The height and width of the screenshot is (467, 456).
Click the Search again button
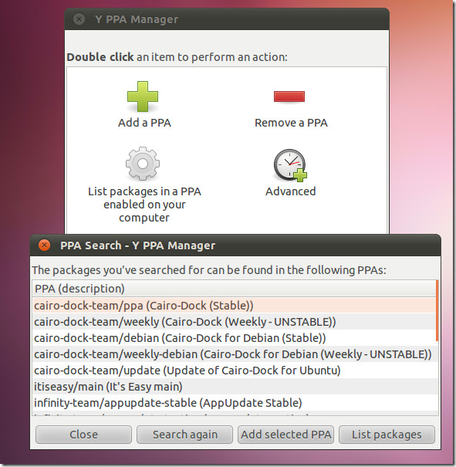(185, 435)
